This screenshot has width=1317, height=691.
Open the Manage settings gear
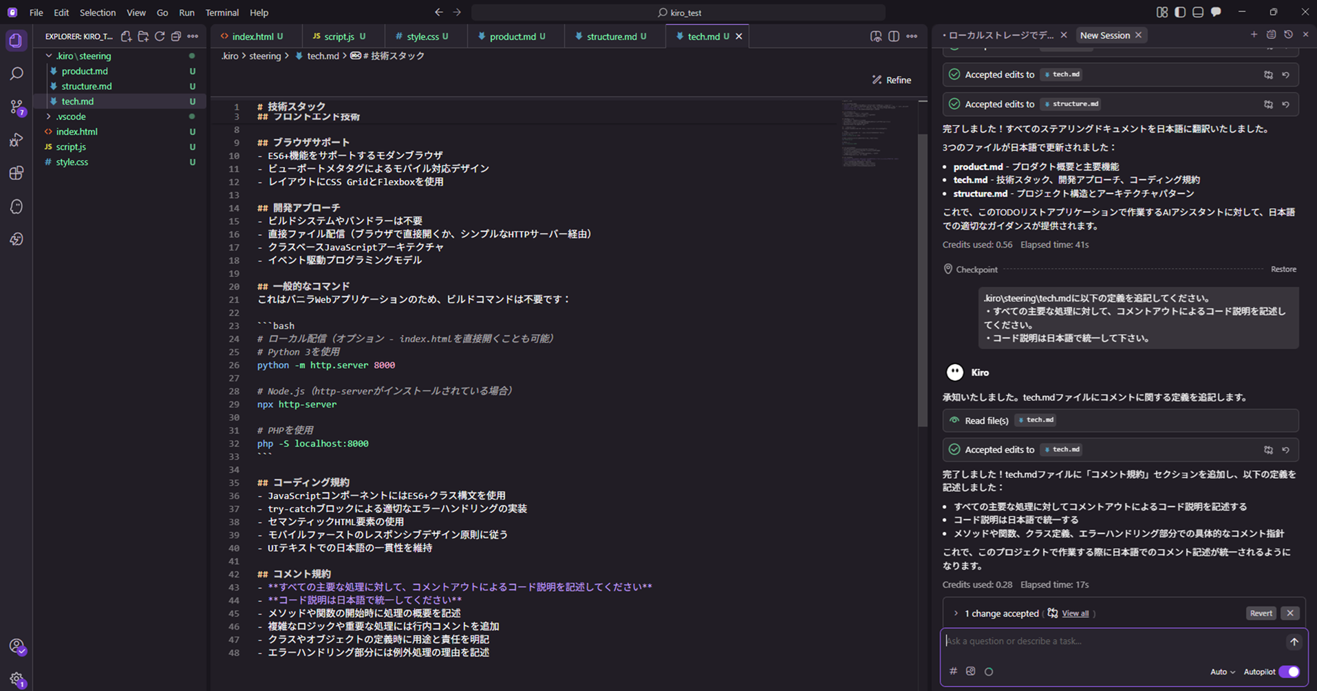pyautogui.click(x=17, y=678)
